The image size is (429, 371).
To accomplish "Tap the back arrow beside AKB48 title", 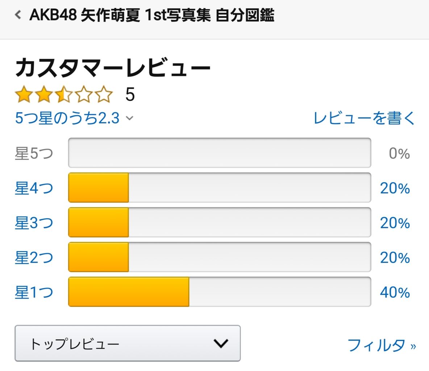I will click(18, 14).
